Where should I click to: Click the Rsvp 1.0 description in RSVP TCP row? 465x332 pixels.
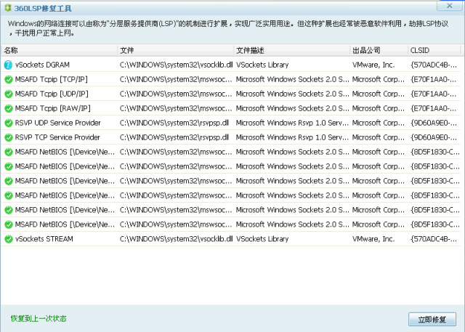[x=292, y=137]
